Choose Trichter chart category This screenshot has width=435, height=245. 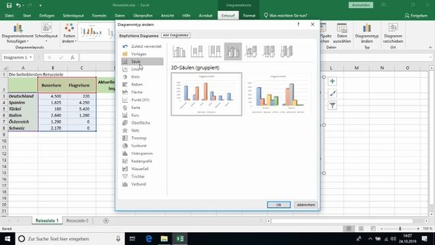(142, 176)
